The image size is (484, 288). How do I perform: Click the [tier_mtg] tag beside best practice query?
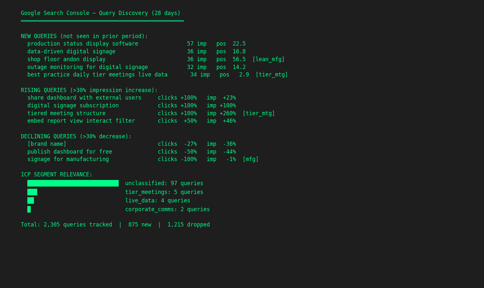point(271,75)
